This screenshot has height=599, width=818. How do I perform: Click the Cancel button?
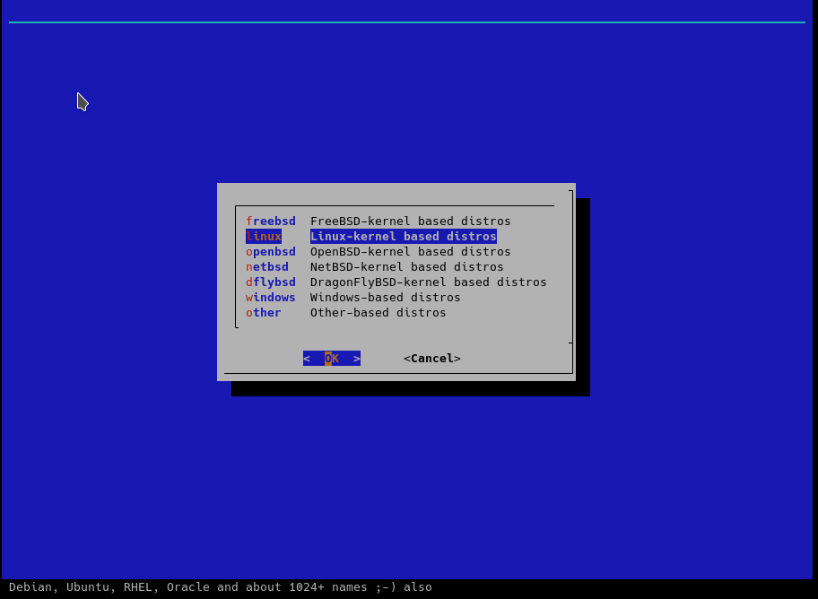click(x=432, y=359)
